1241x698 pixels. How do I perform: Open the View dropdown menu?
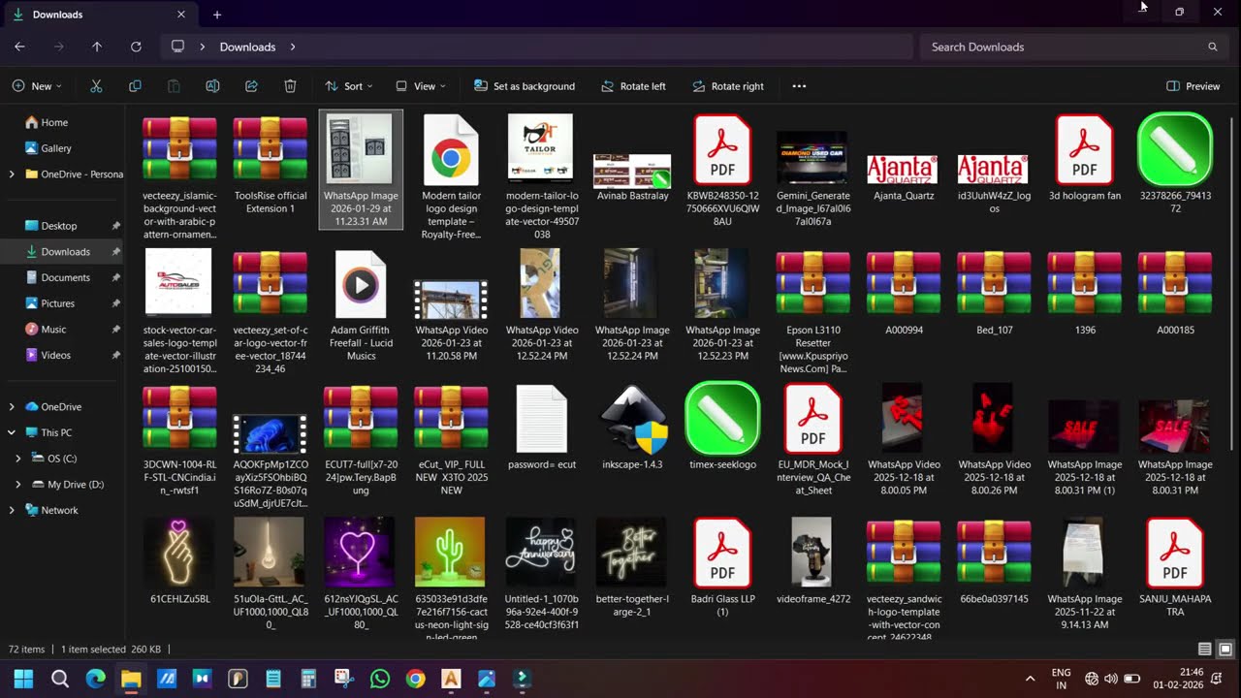point(421,86)
